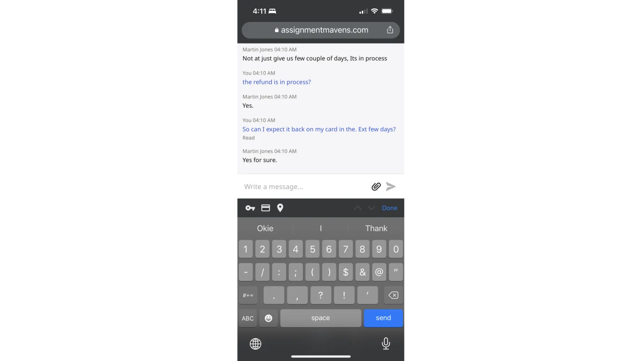Image resolution: width=642 pixels, height=361 pixels.
Task: Tap Done to dismiss the keyboard
Action: pos(390,208)
